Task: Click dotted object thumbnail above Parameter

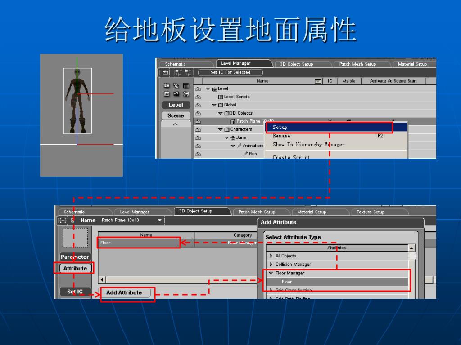Action: 75,238
